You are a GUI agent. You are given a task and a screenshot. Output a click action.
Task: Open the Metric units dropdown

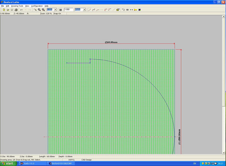[84, 9]
